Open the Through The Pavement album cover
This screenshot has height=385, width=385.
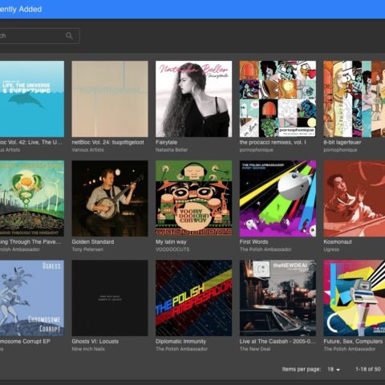[x=32, y=198]
